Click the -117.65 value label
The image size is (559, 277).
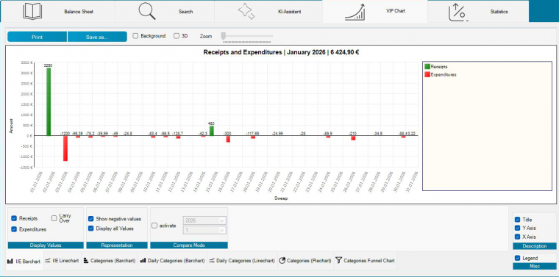click(252, 134)
